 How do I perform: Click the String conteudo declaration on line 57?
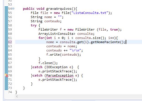[x=46, y=21]
